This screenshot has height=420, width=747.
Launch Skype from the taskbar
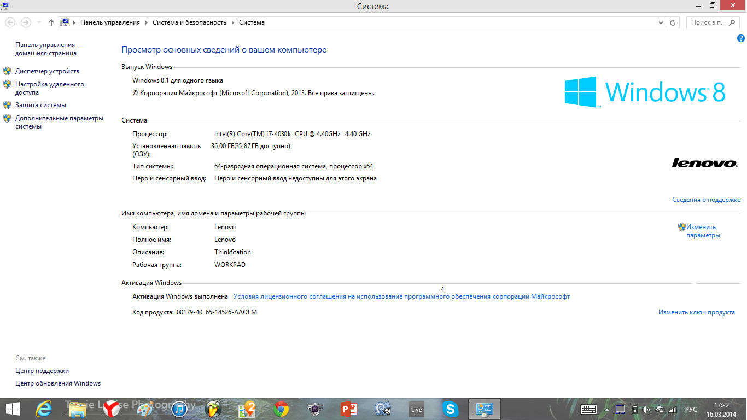pyautogui.click(x=451, y=409)
